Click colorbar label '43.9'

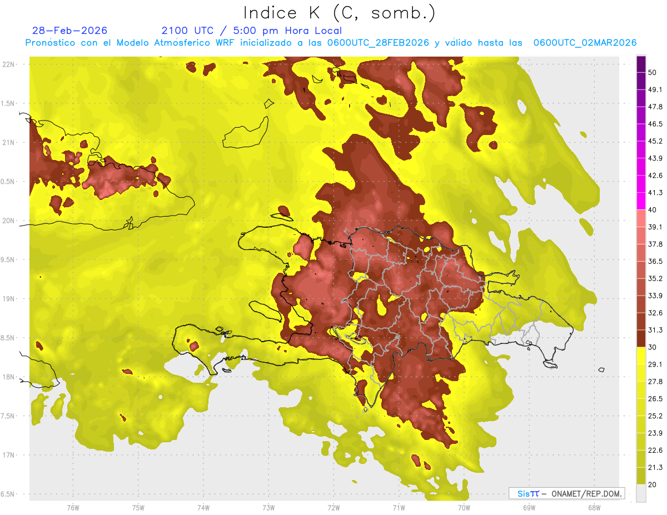[656, 158]
